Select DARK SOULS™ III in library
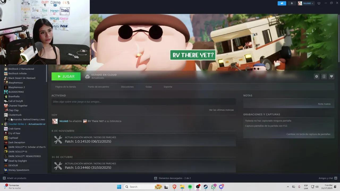Image resolution: width=340 pixels, height=191 pixels. [x=18, y=152]
